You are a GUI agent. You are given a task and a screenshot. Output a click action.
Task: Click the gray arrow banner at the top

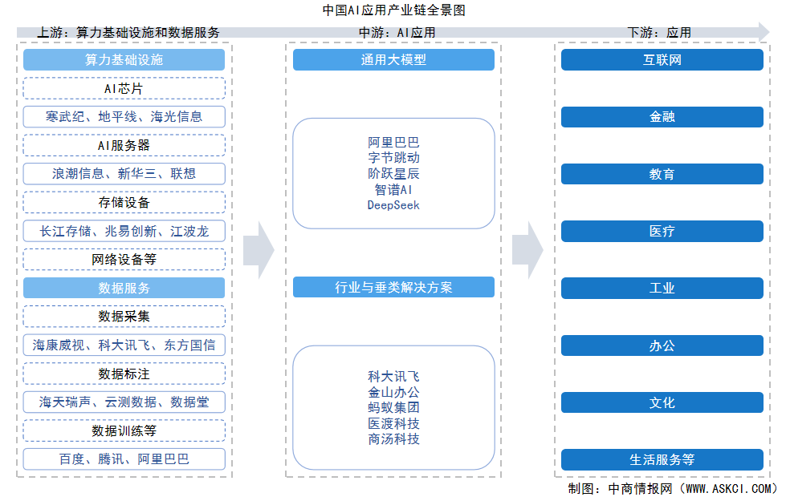[393, 32]
